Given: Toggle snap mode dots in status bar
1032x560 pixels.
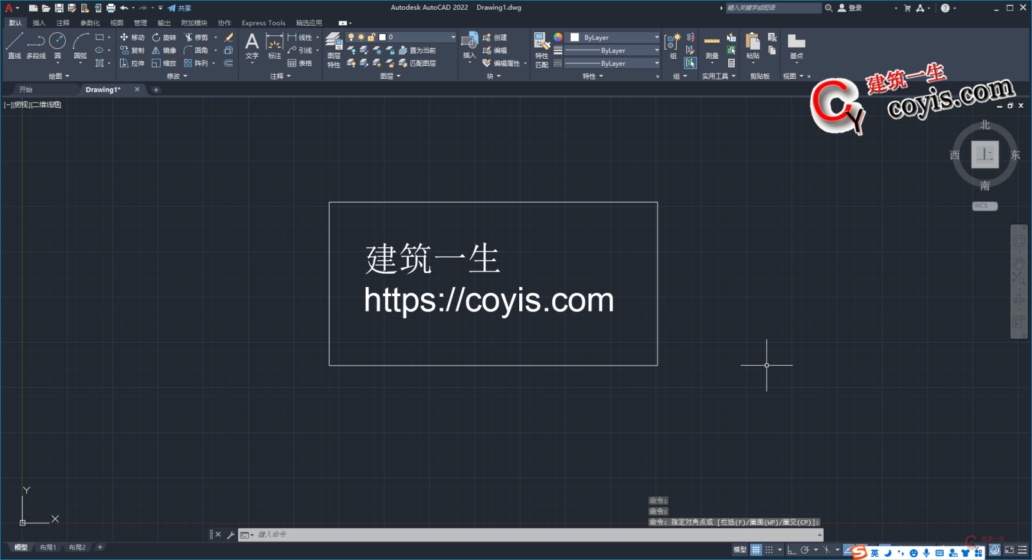Looking at the screenshot, I should coord(769,550).
